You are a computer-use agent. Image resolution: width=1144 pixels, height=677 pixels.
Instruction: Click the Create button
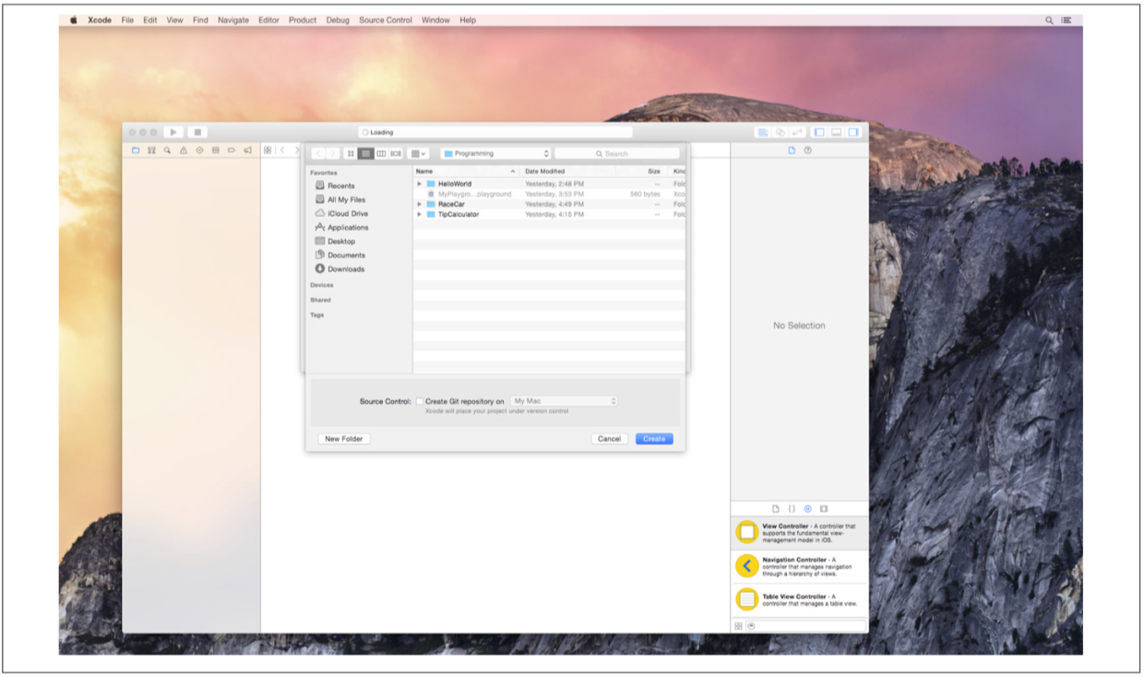(654, 439)
